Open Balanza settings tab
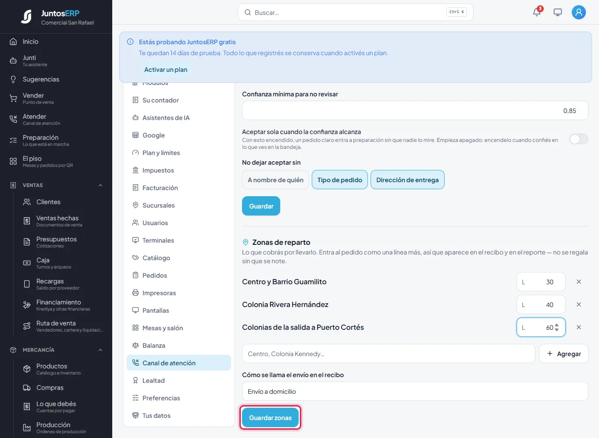This screenshot has width=599, height=438. [179, 346]
